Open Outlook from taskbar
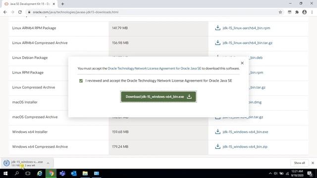This screenshot has height=178, width=317. tap(74, 174)
